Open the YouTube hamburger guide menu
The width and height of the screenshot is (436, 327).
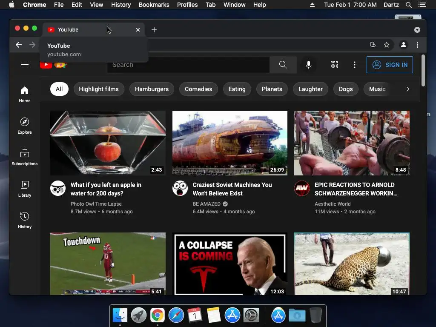tap(25, 65)
